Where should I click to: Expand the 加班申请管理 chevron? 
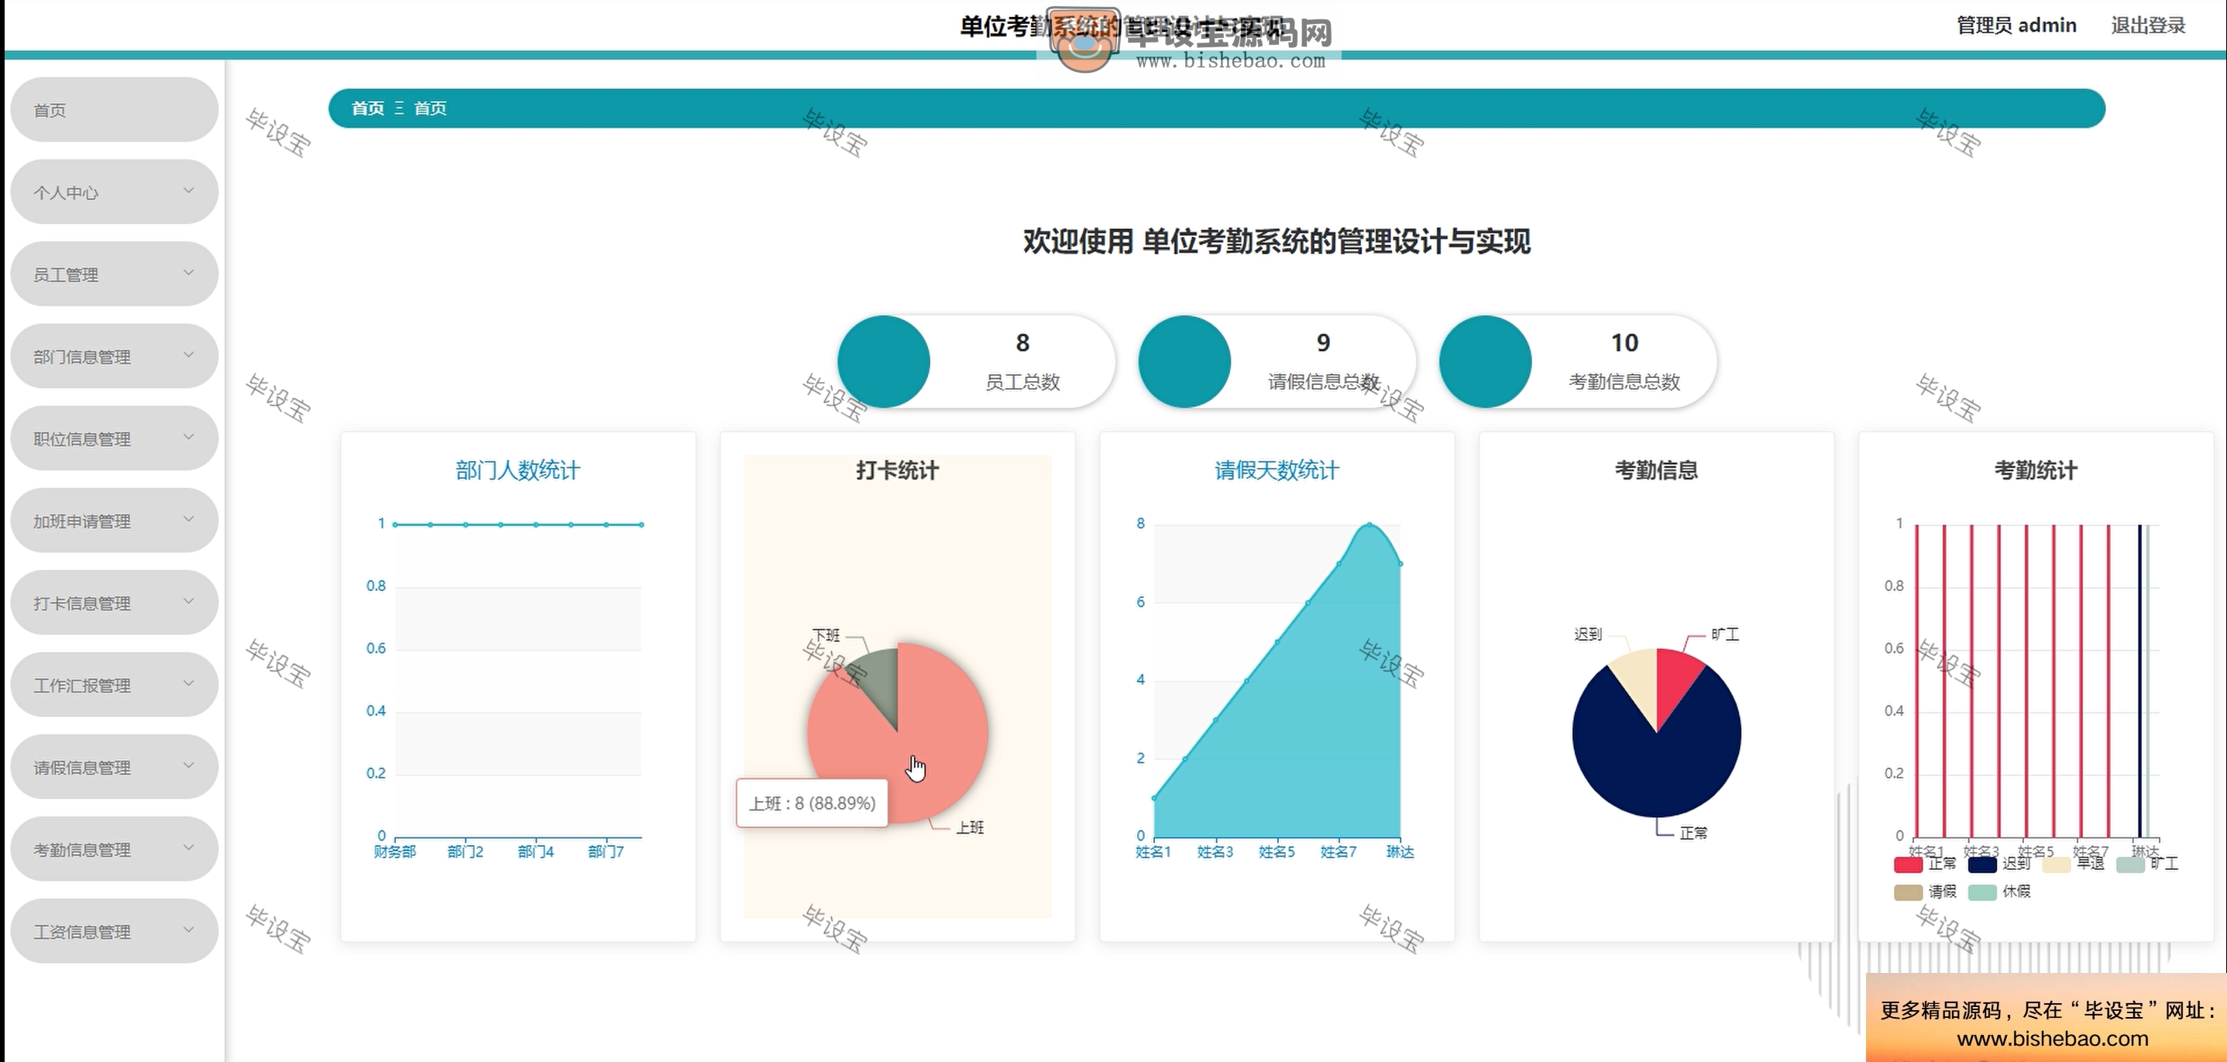[188, 519]
